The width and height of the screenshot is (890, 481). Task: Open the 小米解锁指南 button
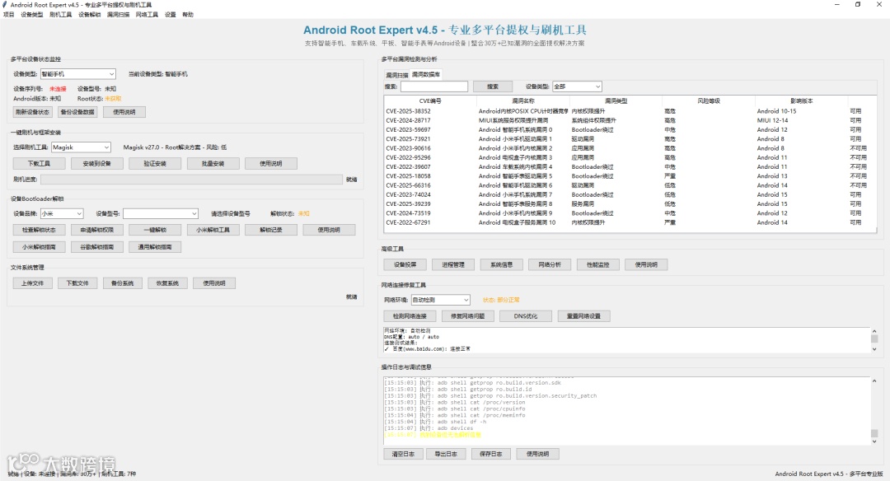[x=40, y=247]
